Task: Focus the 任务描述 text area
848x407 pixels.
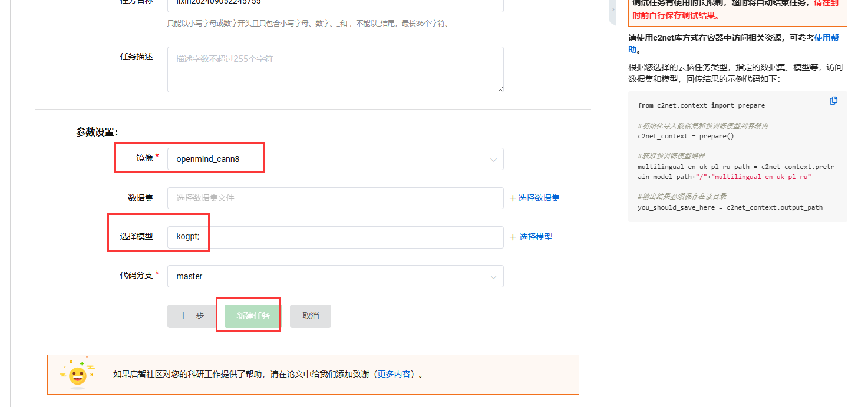Action: point(335,70)
